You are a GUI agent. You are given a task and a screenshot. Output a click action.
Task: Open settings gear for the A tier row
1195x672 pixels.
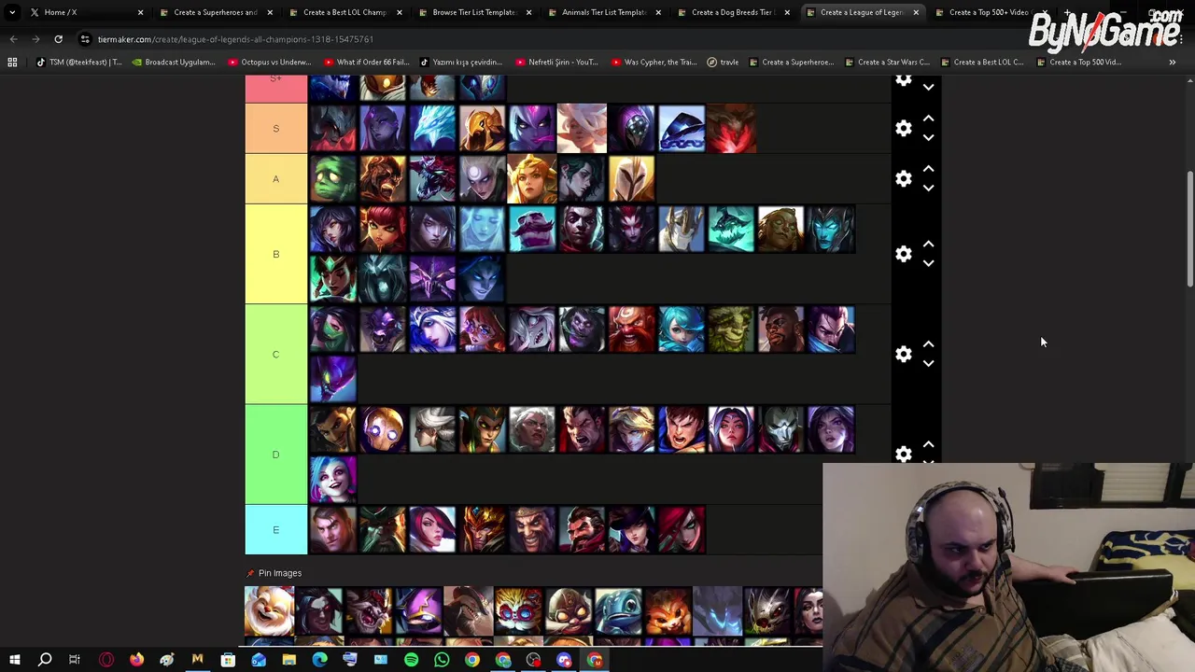[903, 178]
